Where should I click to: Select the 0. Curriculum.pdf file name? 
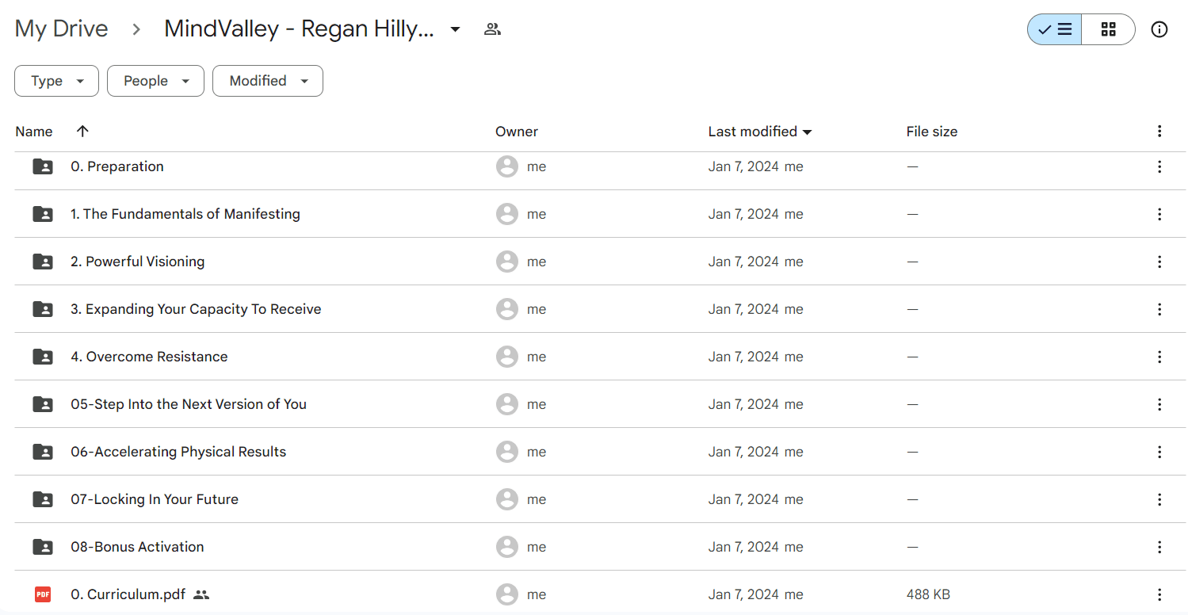point(128,594)
